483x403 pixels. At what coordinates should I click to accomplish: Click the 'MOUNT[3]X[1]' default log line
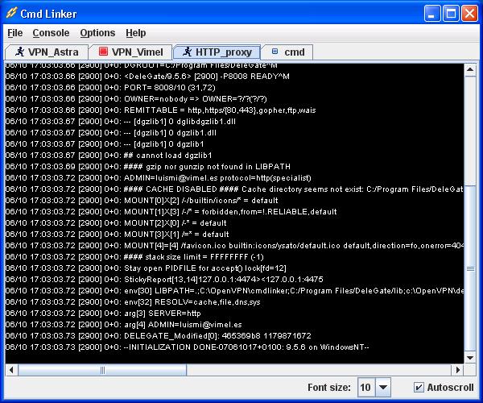click(x=117, y=235)
